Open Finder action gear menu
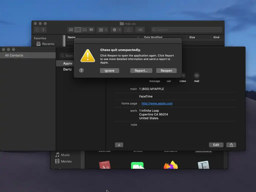256x192 pixels. click(x=116, y=30)
